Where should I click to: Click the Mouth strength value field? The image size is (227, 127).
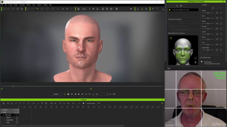pyautogui.click(x=217, y=39)
